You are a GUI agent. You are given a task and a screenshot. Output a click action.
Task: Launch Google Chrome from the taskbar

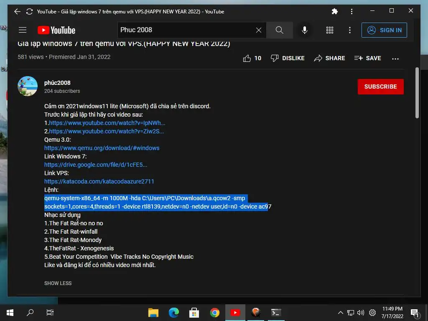click(x=214, y=313)
